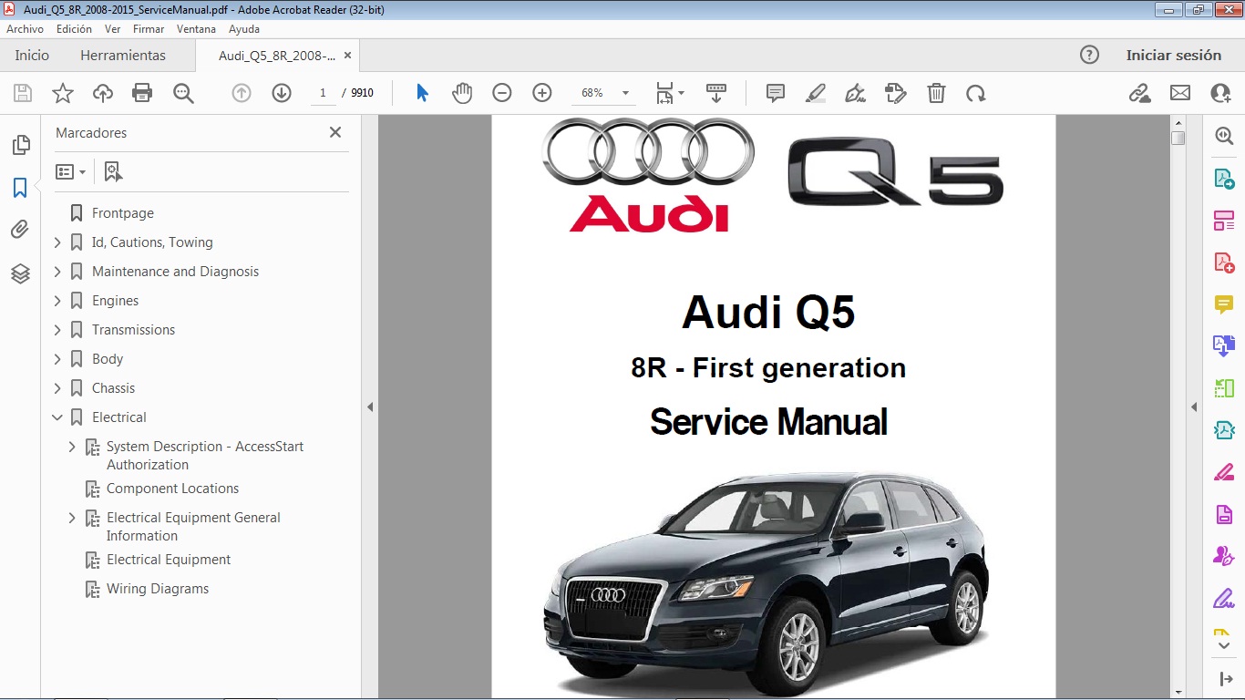Open the Layers panel
Viewport: 1245px width, 700px height.
coord(20,273)
